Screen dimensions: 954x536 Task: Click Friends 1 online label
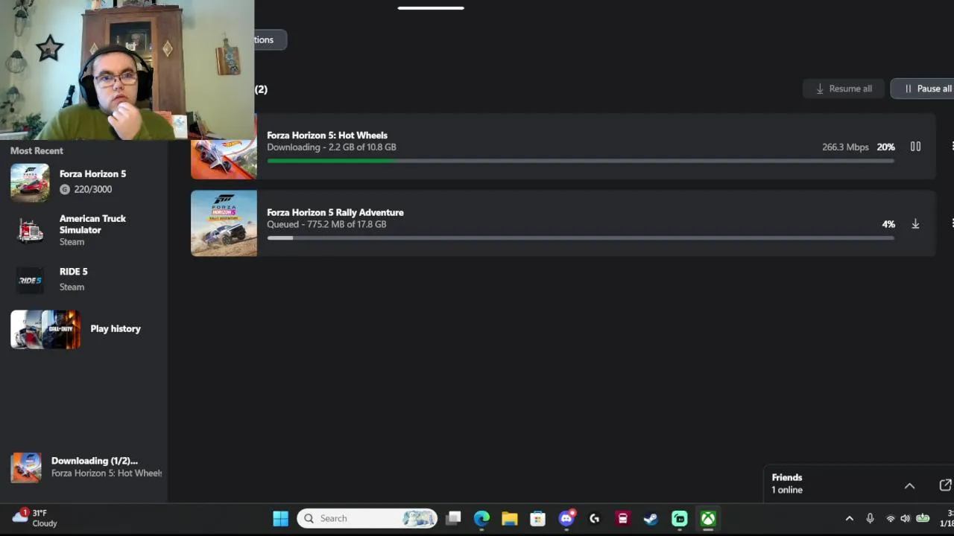(787, 483)
